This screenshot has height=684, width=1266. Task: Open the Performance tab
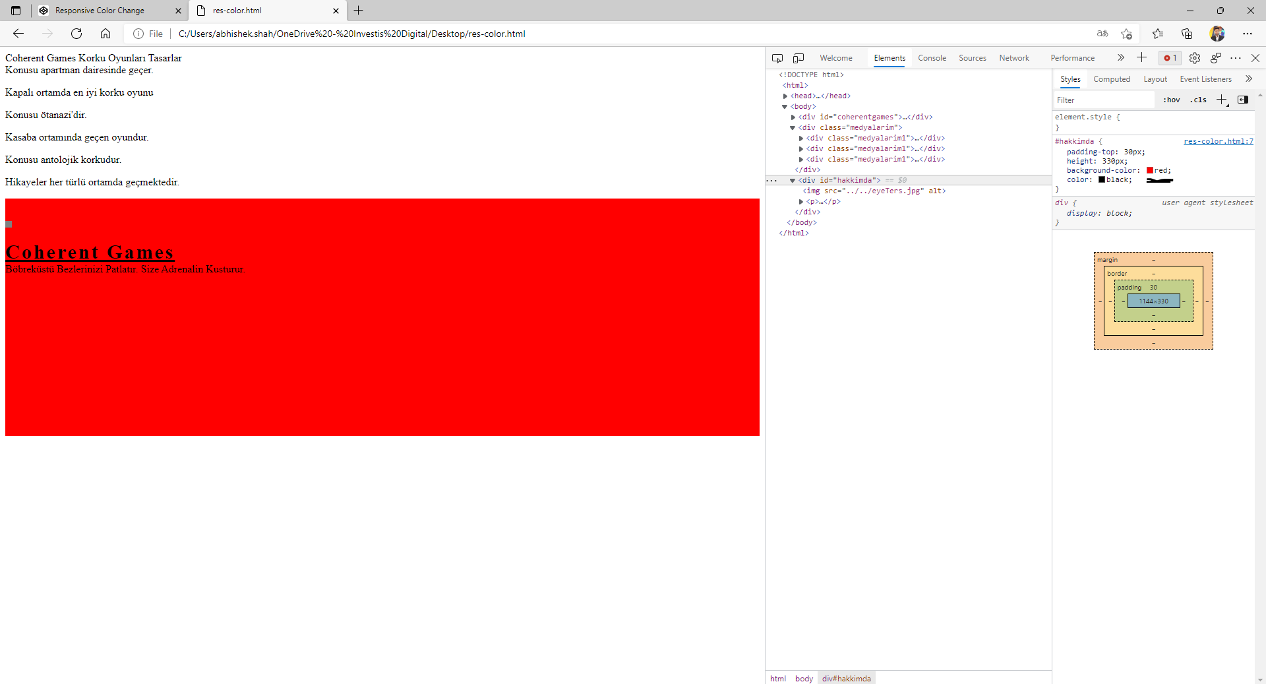[1072, 58]
